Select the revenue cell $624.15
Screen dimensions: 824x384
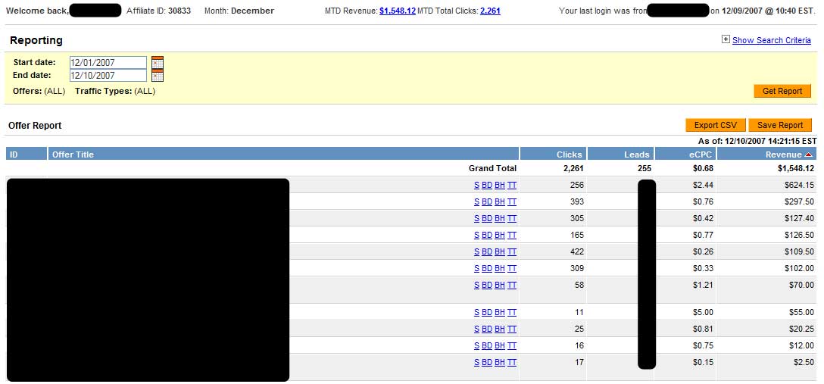(799, 185)
